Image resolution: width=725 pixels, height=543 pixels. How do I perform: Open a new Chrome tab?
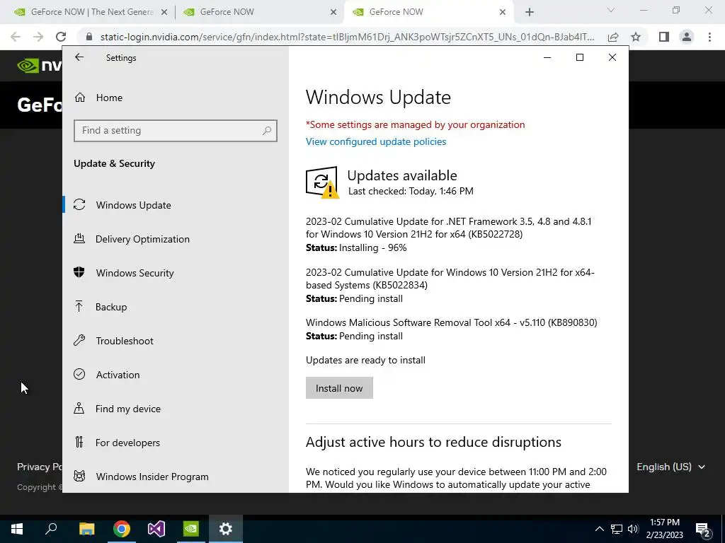point(530,13)
